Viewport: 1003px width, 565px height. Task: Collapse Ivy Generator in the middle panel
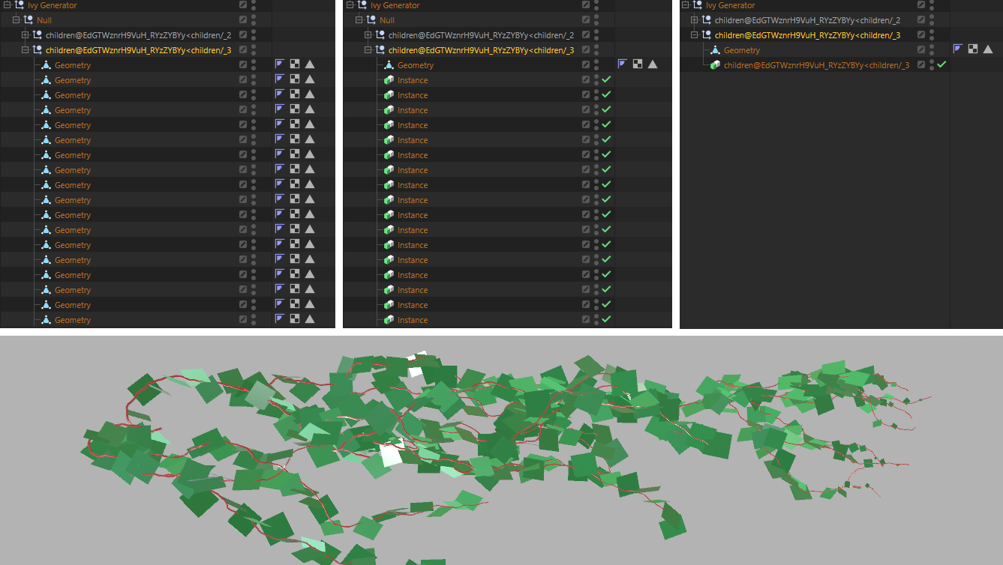tap(350, 5)
